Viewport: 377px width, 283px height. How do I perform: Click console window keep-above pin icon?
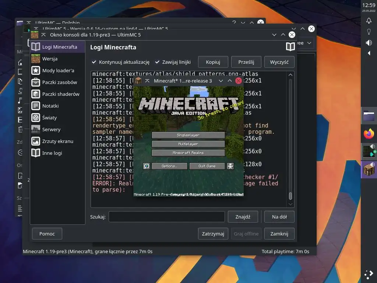(43, 35)
